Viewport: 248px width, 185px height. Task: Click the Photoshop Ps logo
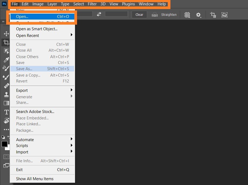point(4,4)
